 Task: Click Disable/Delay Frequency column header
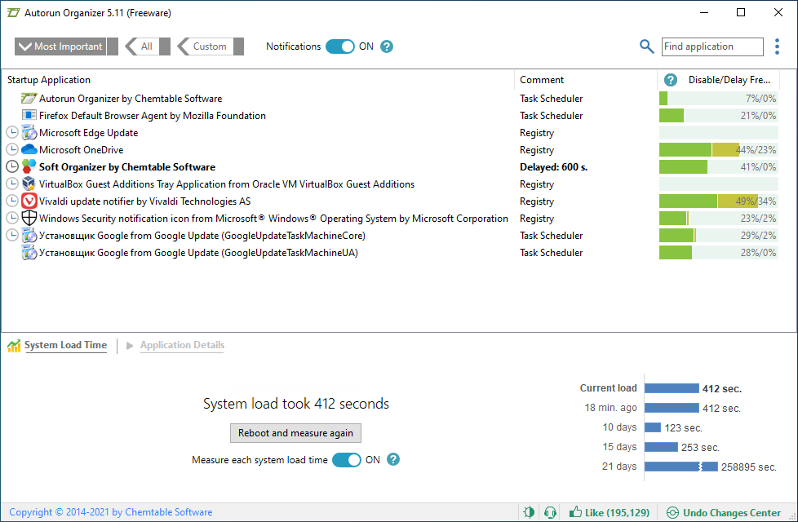click(729, 80)
